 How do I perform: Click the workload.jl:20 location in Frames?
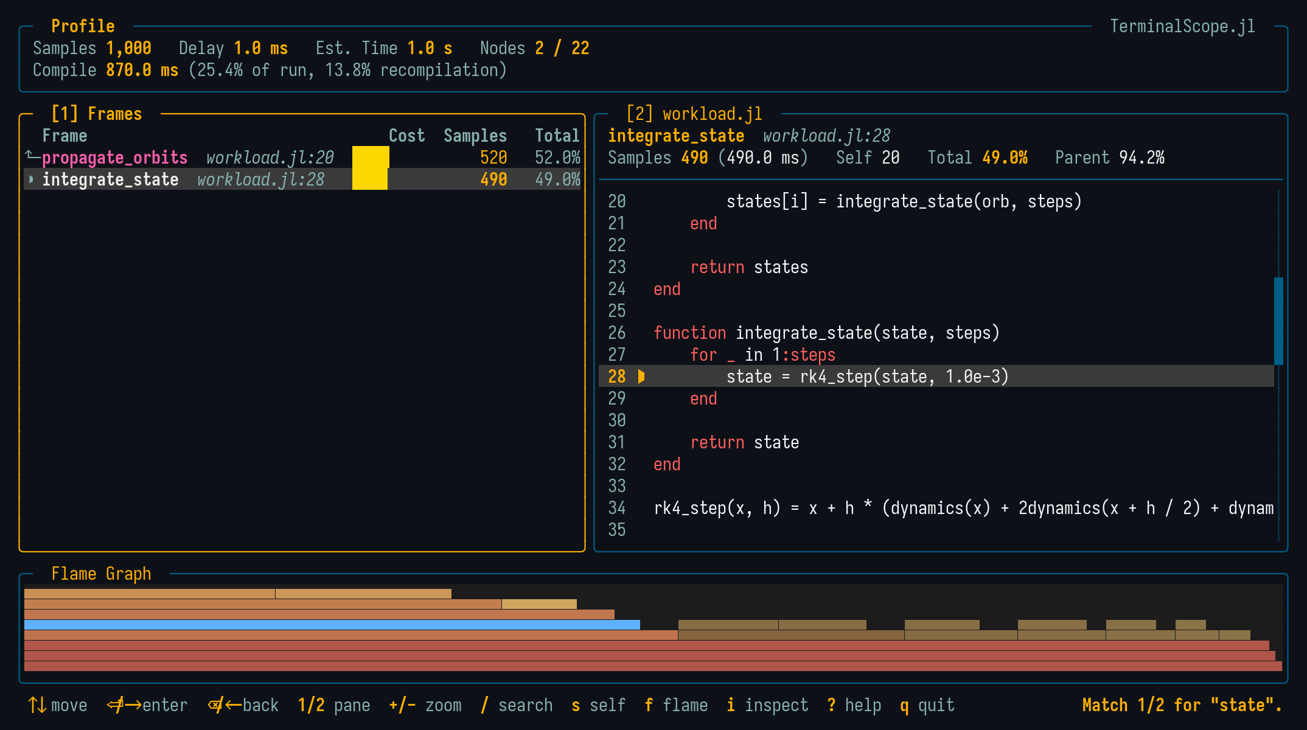[270, 158]
